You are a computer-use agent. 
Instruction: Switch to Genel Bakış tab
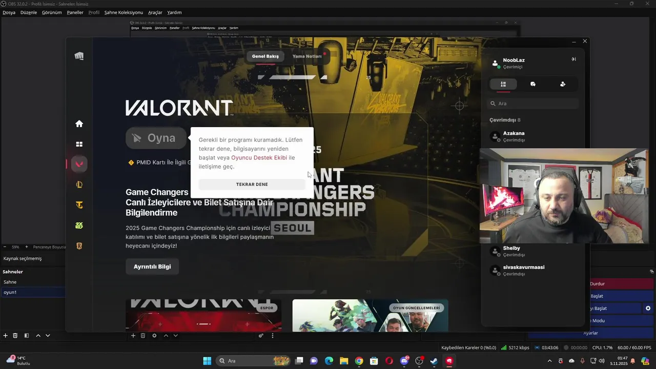coord(265,56)
